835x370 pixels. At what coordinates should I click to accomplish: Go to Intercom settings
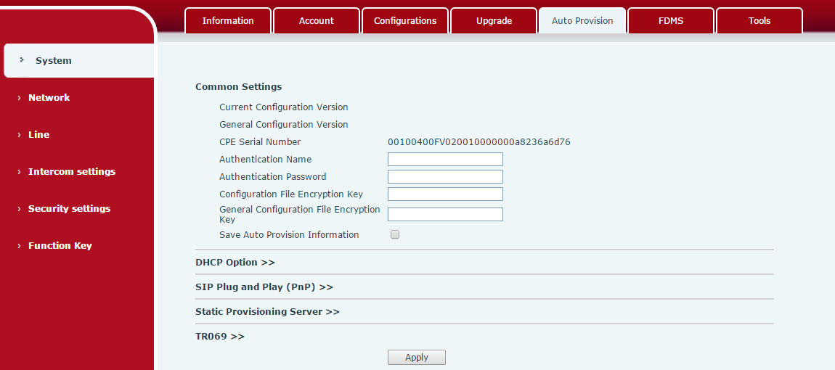pos(71,172)
